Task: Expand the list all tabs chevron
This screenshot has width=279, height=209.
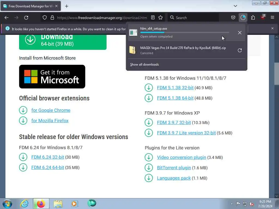Action: 235,6
